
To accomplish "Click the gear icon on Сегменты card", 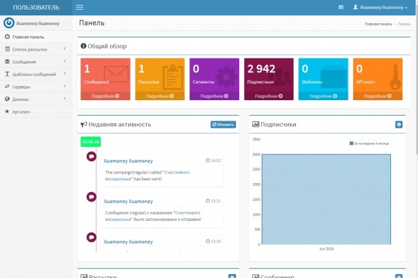I will [226, 77].
